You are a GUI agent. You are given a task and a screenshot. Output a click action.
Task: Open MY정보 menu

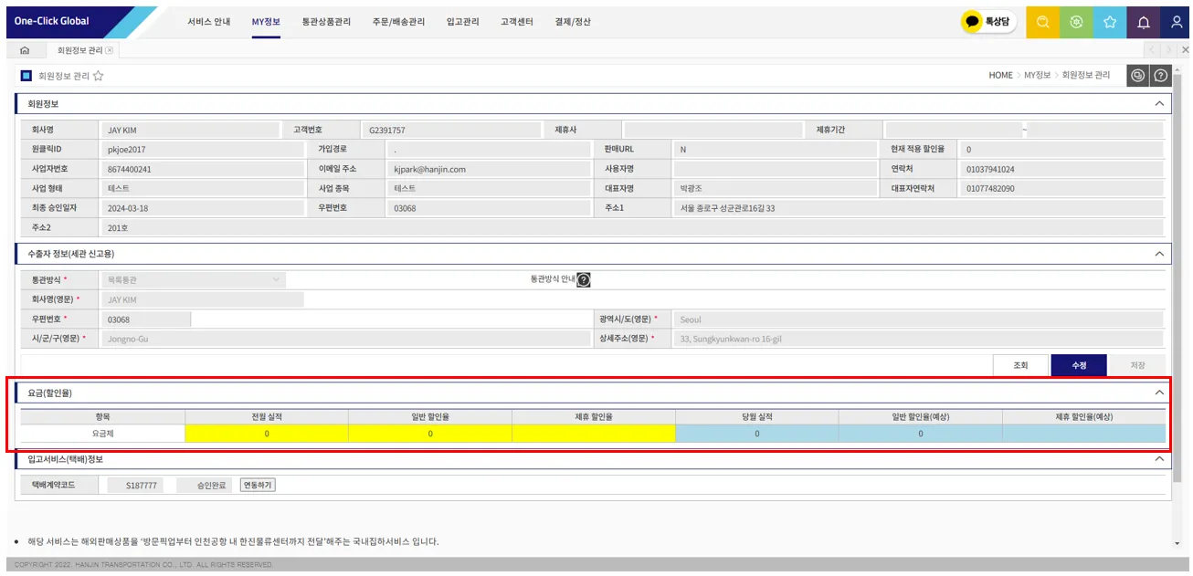(266, 22)
